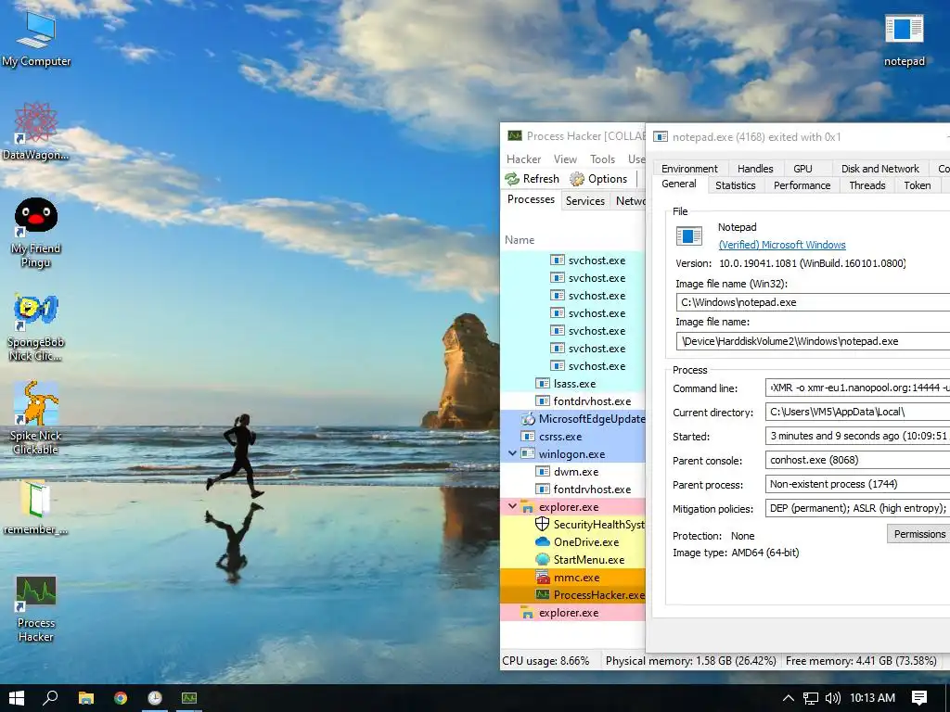This screenshot has height=712, width=950.
Task: Select the csrss.exe process row
Action: point(572,436)
